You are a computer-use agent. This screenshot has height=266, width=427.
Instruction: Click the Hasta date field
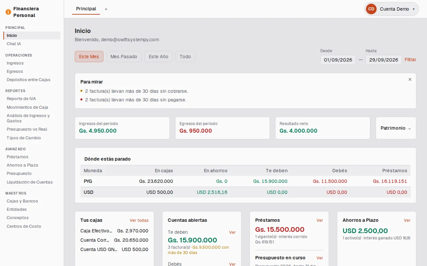point(384,60)
